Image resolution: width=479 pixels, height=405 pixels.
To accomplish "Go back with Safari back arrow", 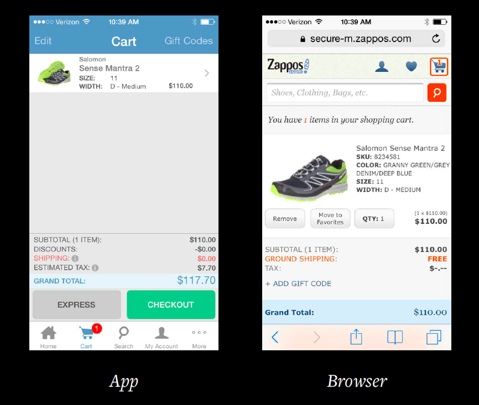I will click(275, 337).
